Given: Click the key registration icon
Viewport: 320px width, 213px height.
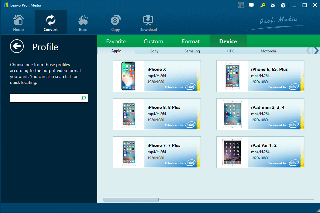Looking at the screenshot, I should 262,5.
